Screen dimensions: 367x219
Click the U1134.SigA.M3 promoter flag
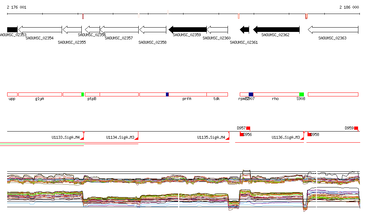point(137,138)
